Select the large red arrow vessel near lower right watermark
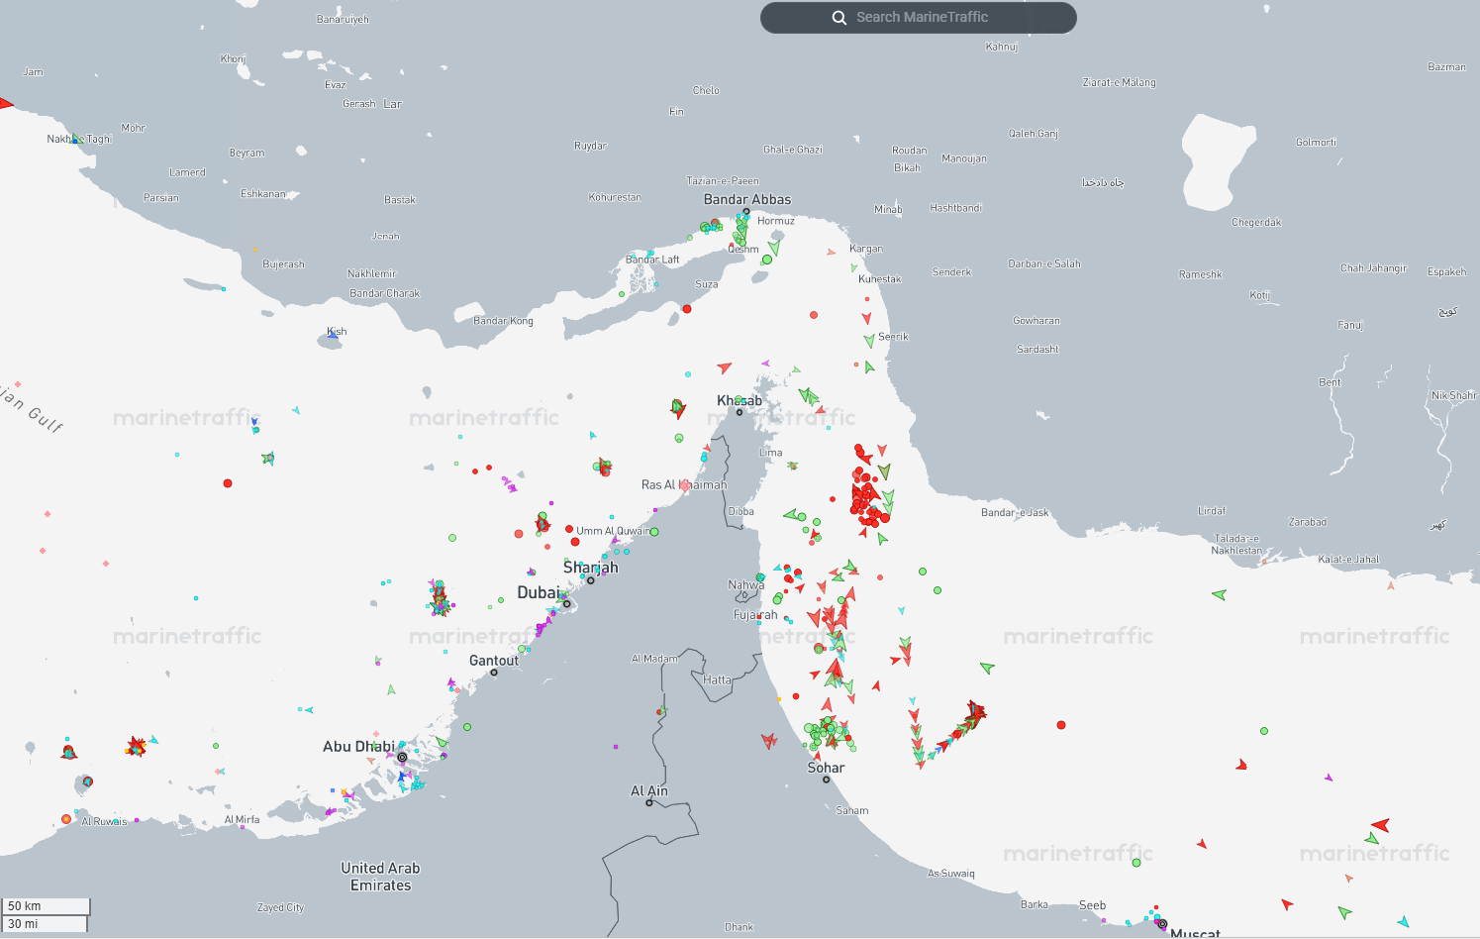Screen dimensions: 1480x939 tap(1380, 824)
